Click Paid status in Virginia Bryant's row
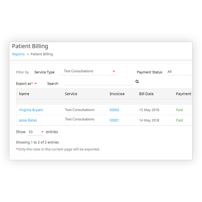The image size is (202, 202). pos(179,110)
